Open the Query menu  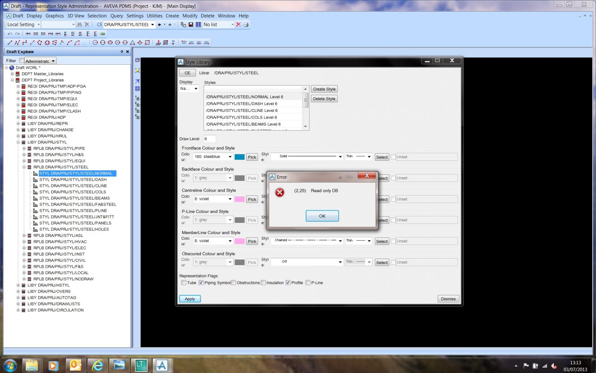(x=117, y=16)
